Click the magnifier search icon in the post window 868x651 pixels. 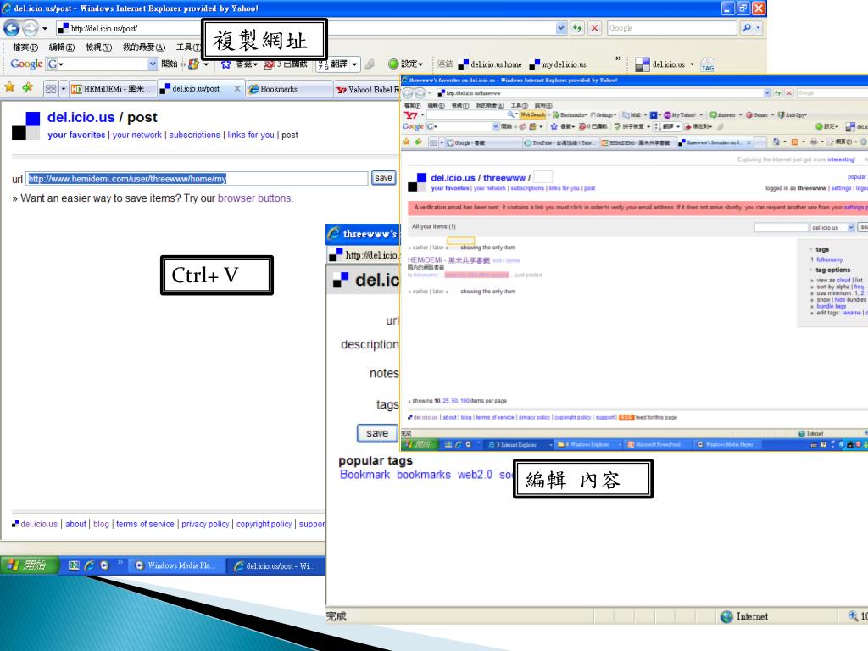tap(746, 28)
